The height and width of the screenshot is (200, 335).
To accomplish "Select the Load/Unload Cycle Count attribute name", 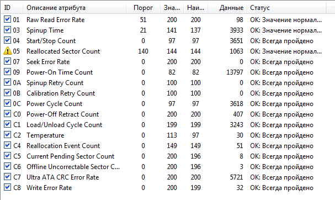I will (x=65, y=125).
